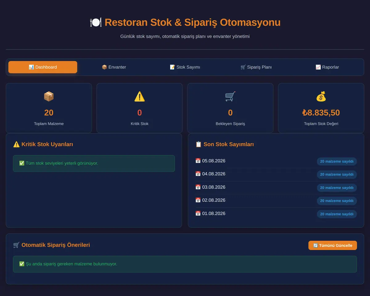Click the 'Kritik Stok Uyarıları' heading text
The image size is (370, 296).
(47, 144)
